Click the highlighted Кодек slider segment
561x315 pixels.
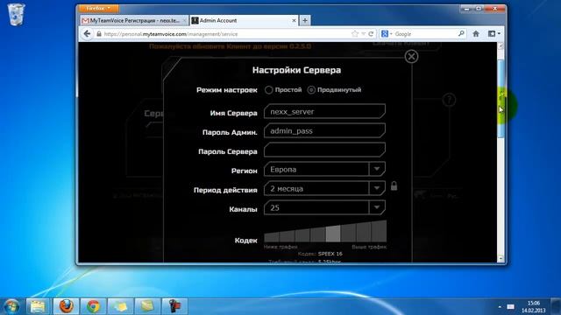(333, 234)
